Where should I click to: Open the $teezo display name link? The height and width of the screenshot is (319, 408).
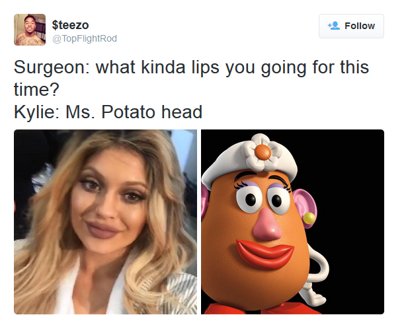[70, 25]
